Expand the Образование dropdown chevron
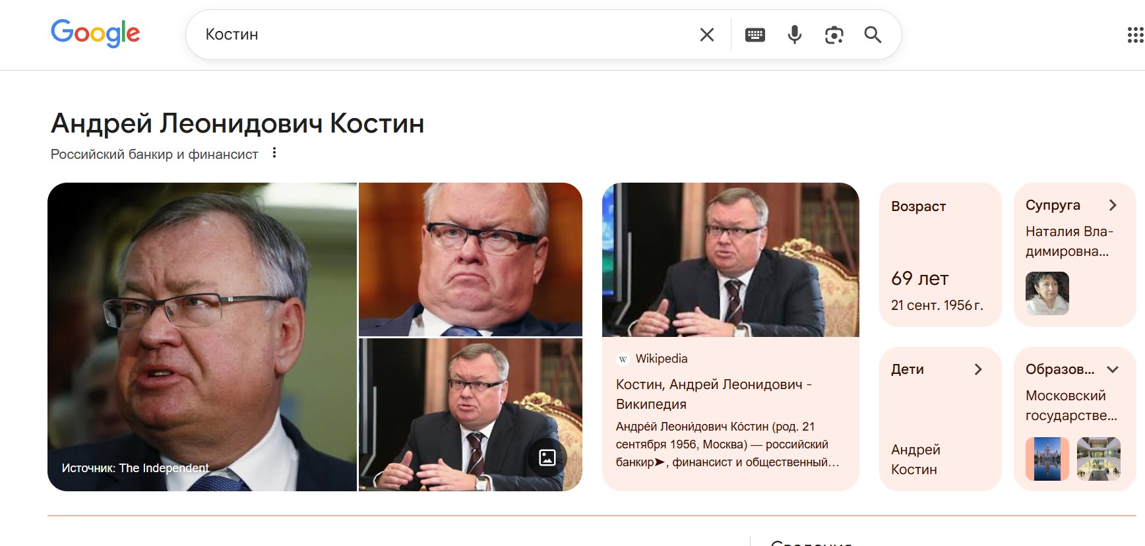This screenshot has width=1145, height=546. 1113,369
